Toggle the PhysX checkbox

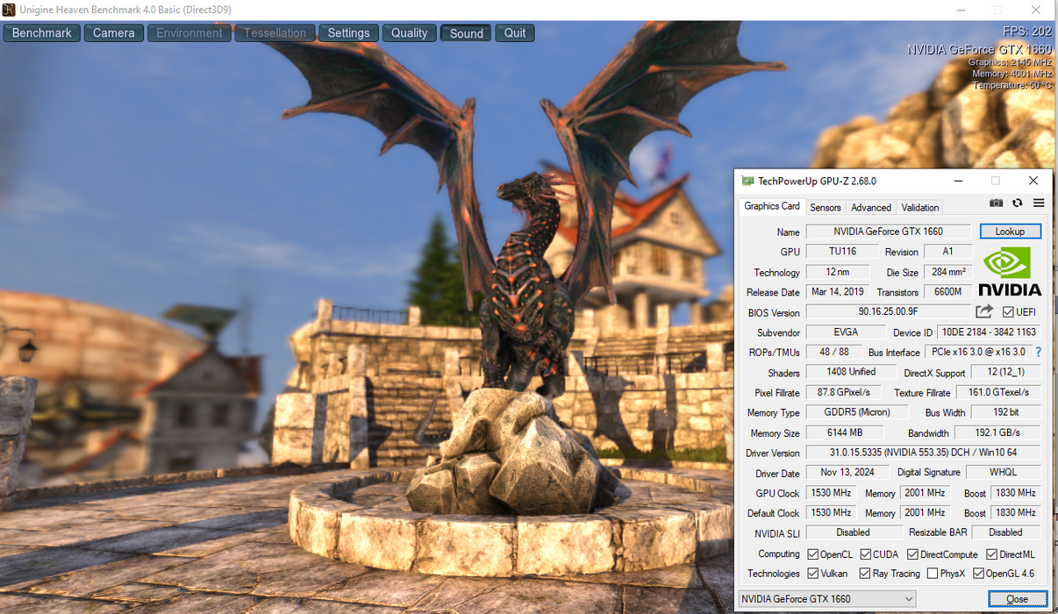932,574
